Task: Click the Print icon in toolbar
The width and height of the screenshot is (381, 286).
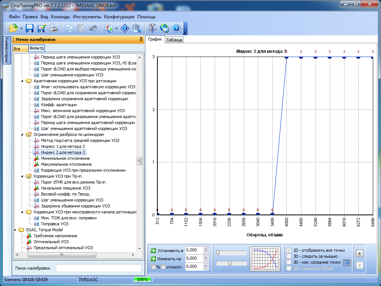Action: coord(54,28)
